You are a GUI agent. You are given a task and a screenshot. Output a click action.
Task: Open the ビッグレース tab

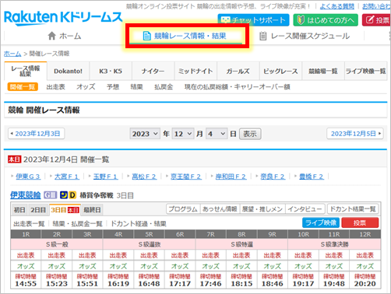point(280,71)
